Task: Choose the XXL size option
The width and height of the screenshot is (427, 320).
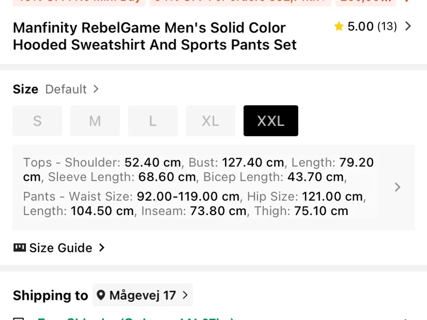Action: coord(271,121)
